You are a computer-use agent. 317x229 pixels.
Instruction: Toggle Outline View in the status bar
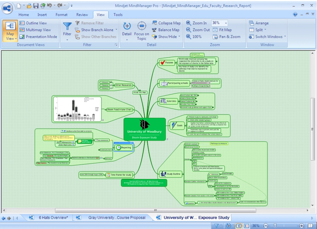click(246, 226)
